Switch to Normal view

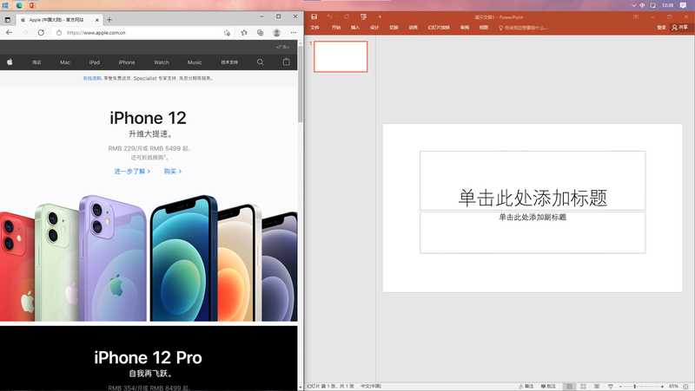[569, 386]
